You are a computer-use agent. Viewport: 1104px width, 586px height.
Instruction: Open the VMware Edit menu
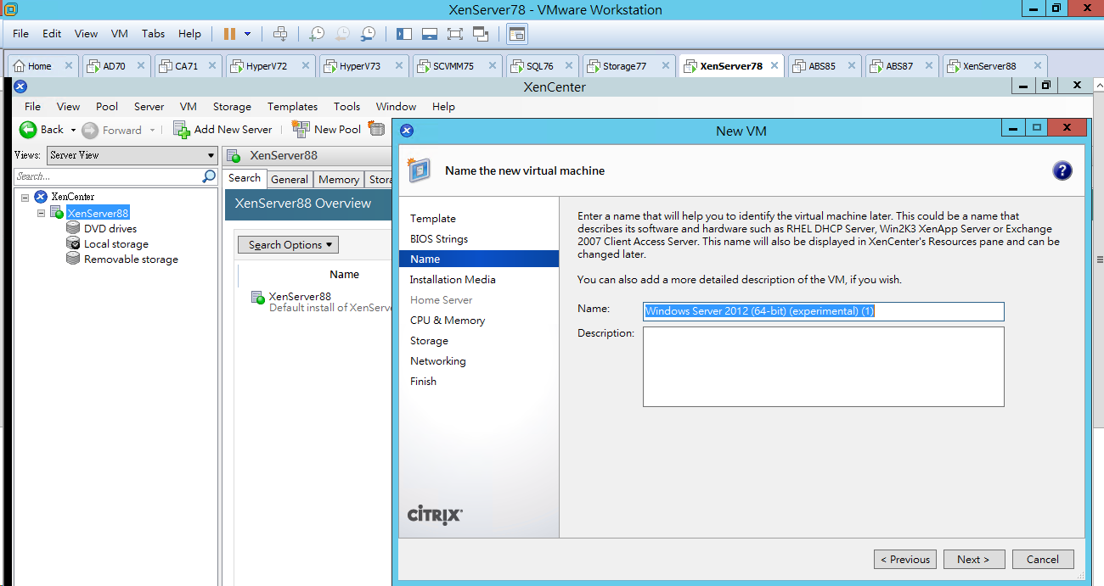point(52,34)
